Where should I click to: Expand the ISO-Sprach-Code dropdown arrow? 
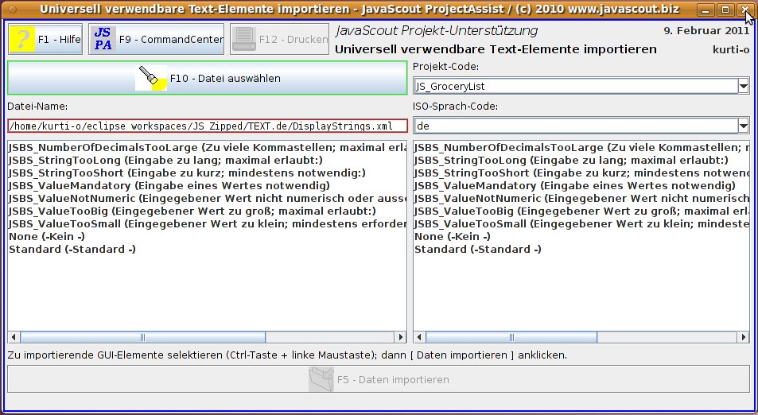coord(743,126)
